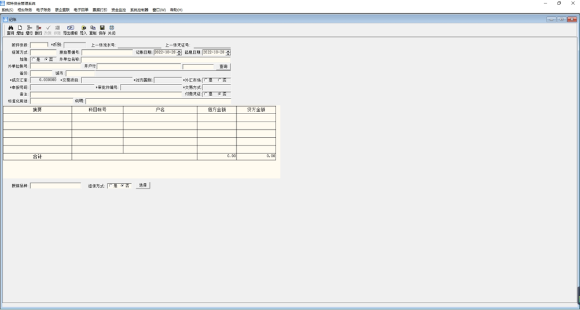Select 是 radio for 加急
The image size is (580, 310).
tap(33, 60)
